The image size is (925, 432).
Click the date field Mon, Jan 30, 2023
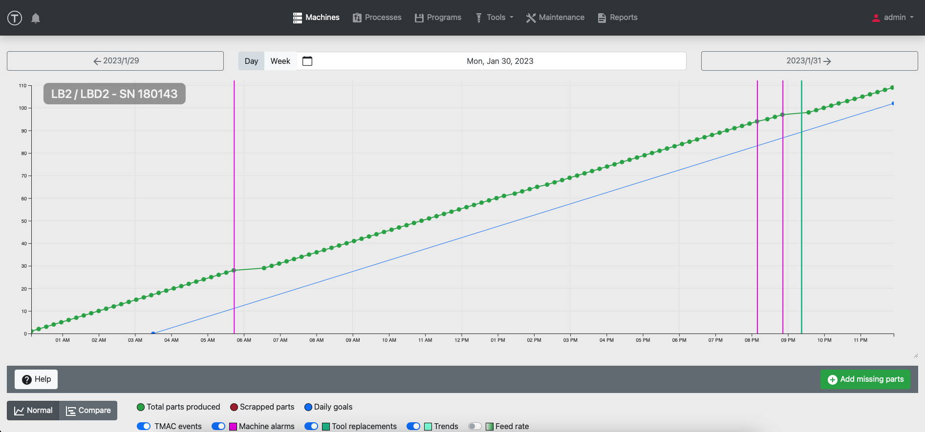(500, 61)
